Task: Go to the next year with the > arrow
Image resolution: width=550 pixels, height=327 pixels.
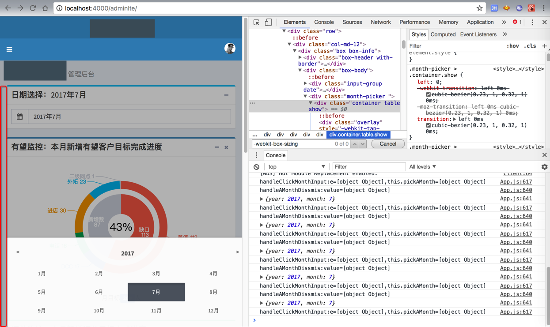Action: (237, 252)
